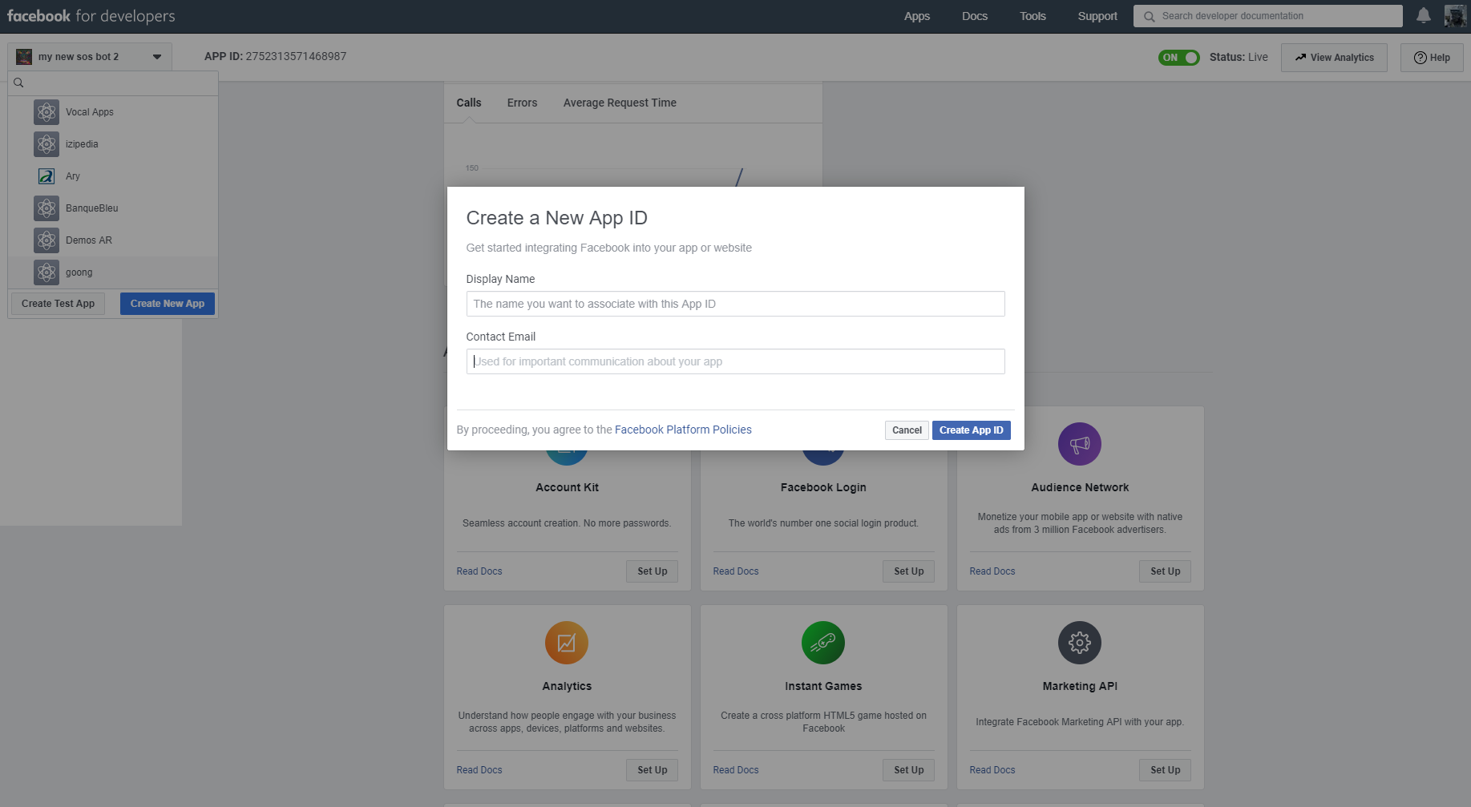Open Read Docs for Audience Network
Viewport: 1471px width, 807px height.
pos(992,571)
